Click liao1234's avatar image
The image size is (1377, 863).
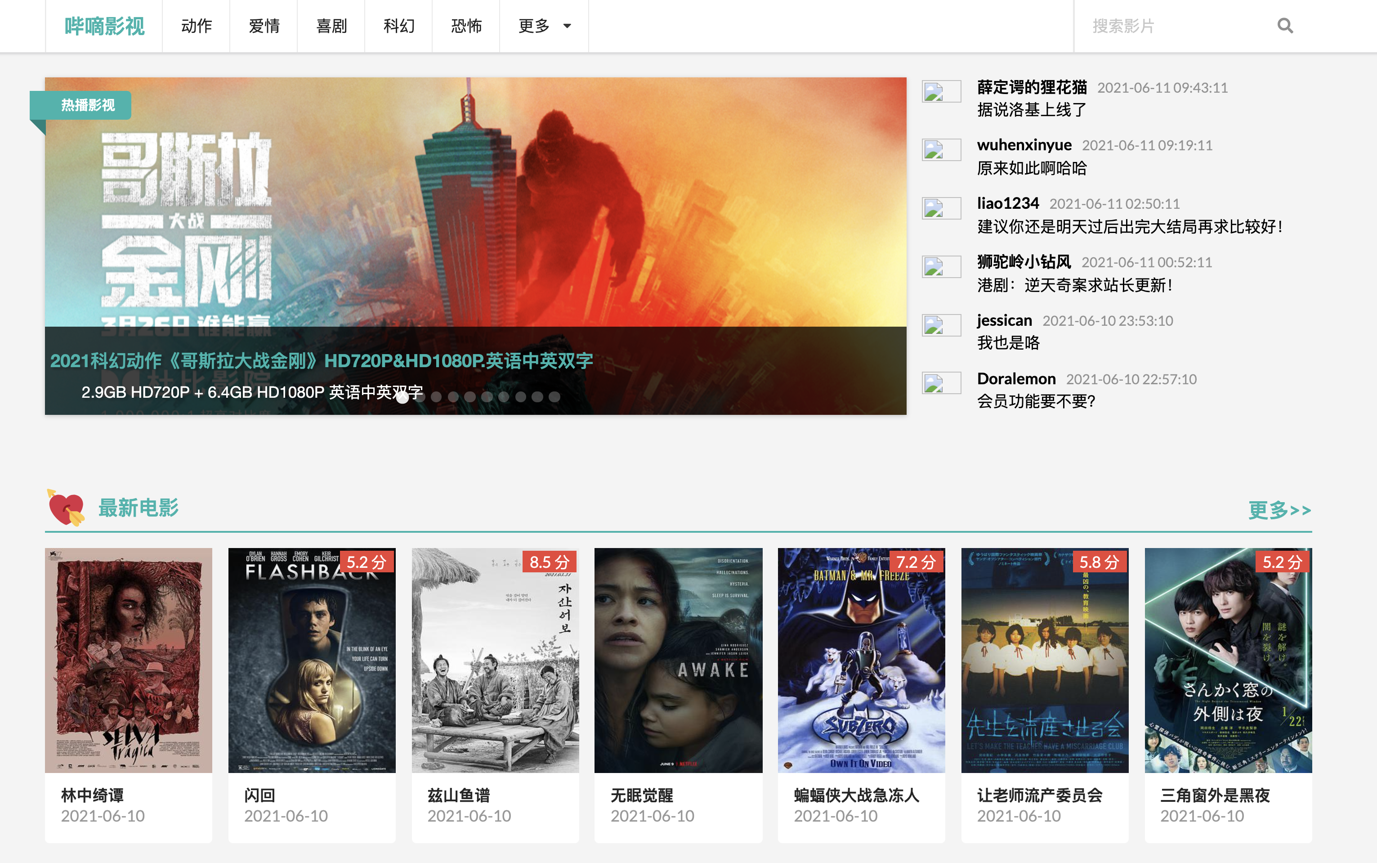coord(941,208)
